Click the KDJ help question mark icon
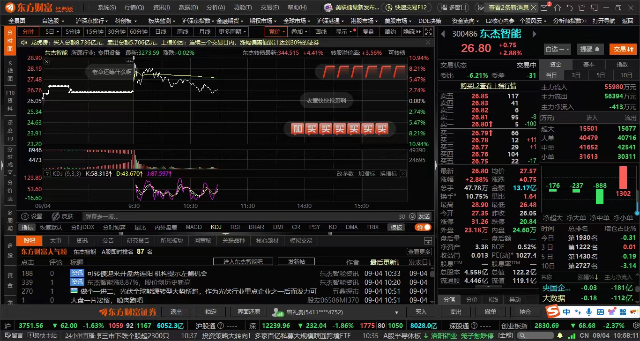640x341 pixels. coord(47,174)
